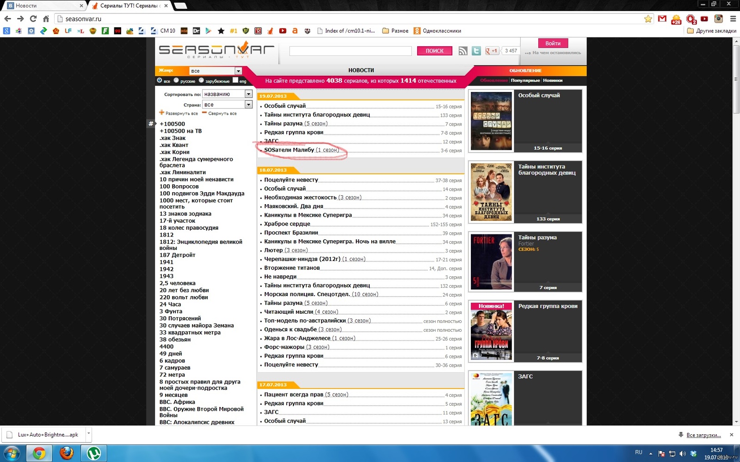The width and height of the screenshot is (740, 462).
Task: Switch to the Популярные tab
Action: pyautogui.click(x=525, y=80)
